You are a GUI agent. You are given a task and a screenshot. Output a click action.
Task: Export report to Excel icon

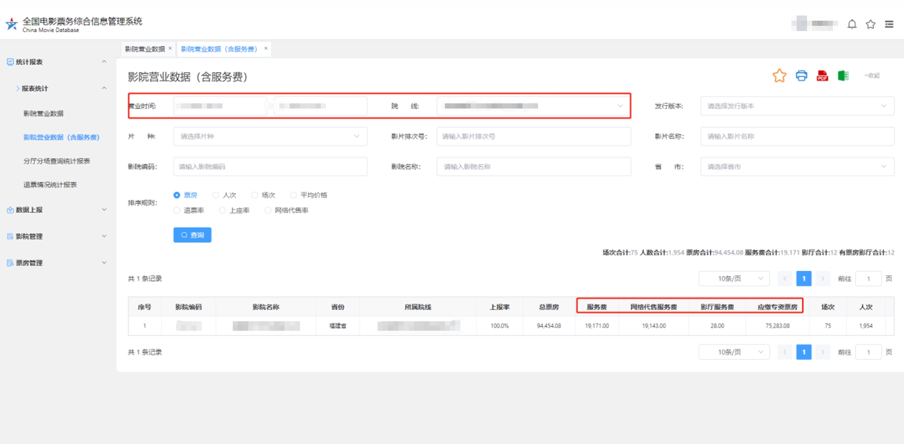click(x=843, y=76)
